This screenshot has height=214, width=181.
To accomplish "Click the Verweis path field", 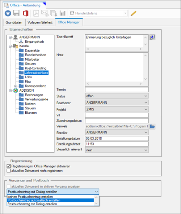I will (117, 126).
